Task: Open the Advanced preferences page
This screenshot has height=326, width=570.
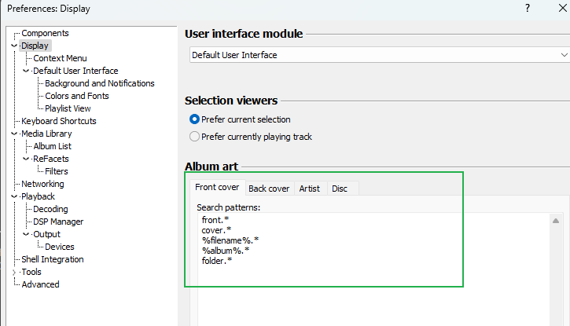Action: click(40, 284)
